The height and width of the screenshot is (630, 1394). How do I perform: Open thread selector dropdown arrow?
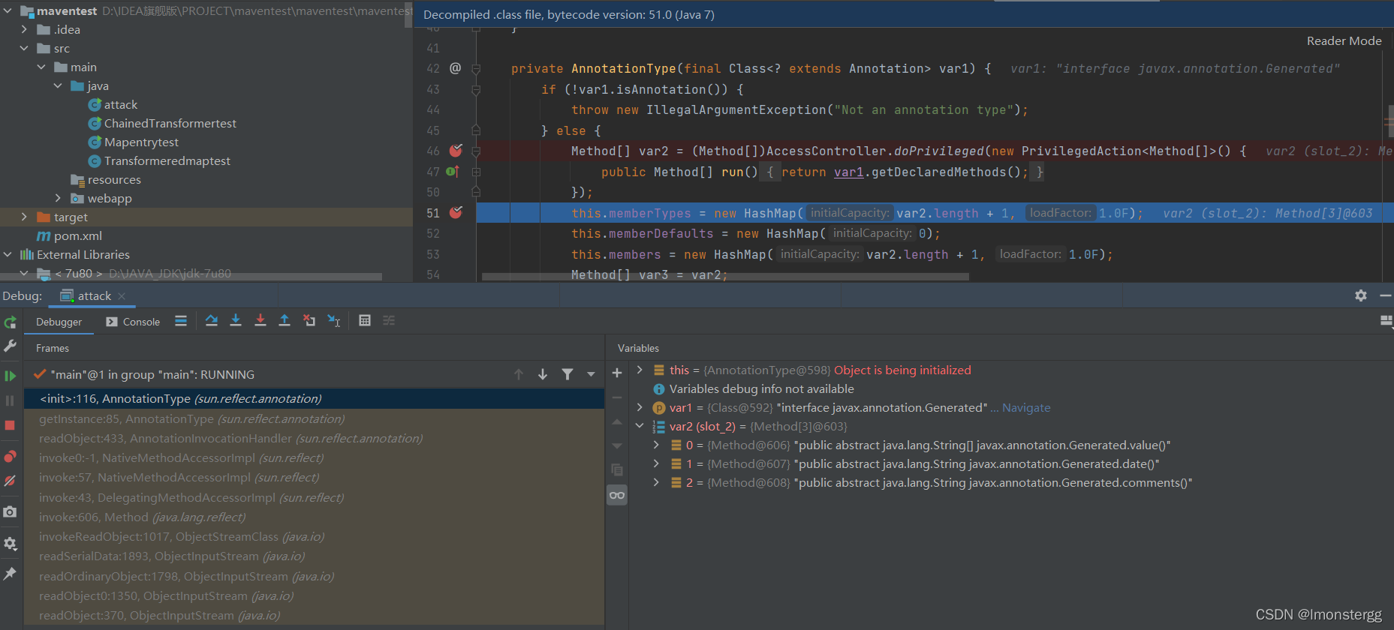coord(591,374)
